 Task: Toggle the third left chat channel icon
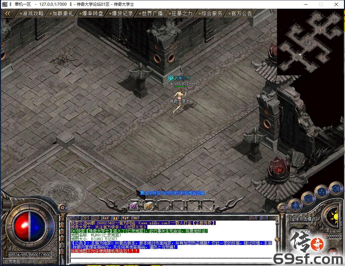[62, 232]
